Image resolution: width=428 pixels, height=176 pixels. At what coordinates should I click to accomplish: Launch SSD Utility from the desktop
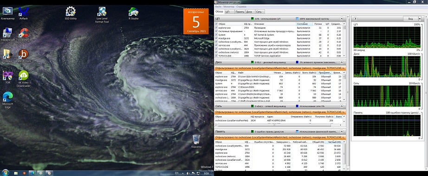coord(71,13)
